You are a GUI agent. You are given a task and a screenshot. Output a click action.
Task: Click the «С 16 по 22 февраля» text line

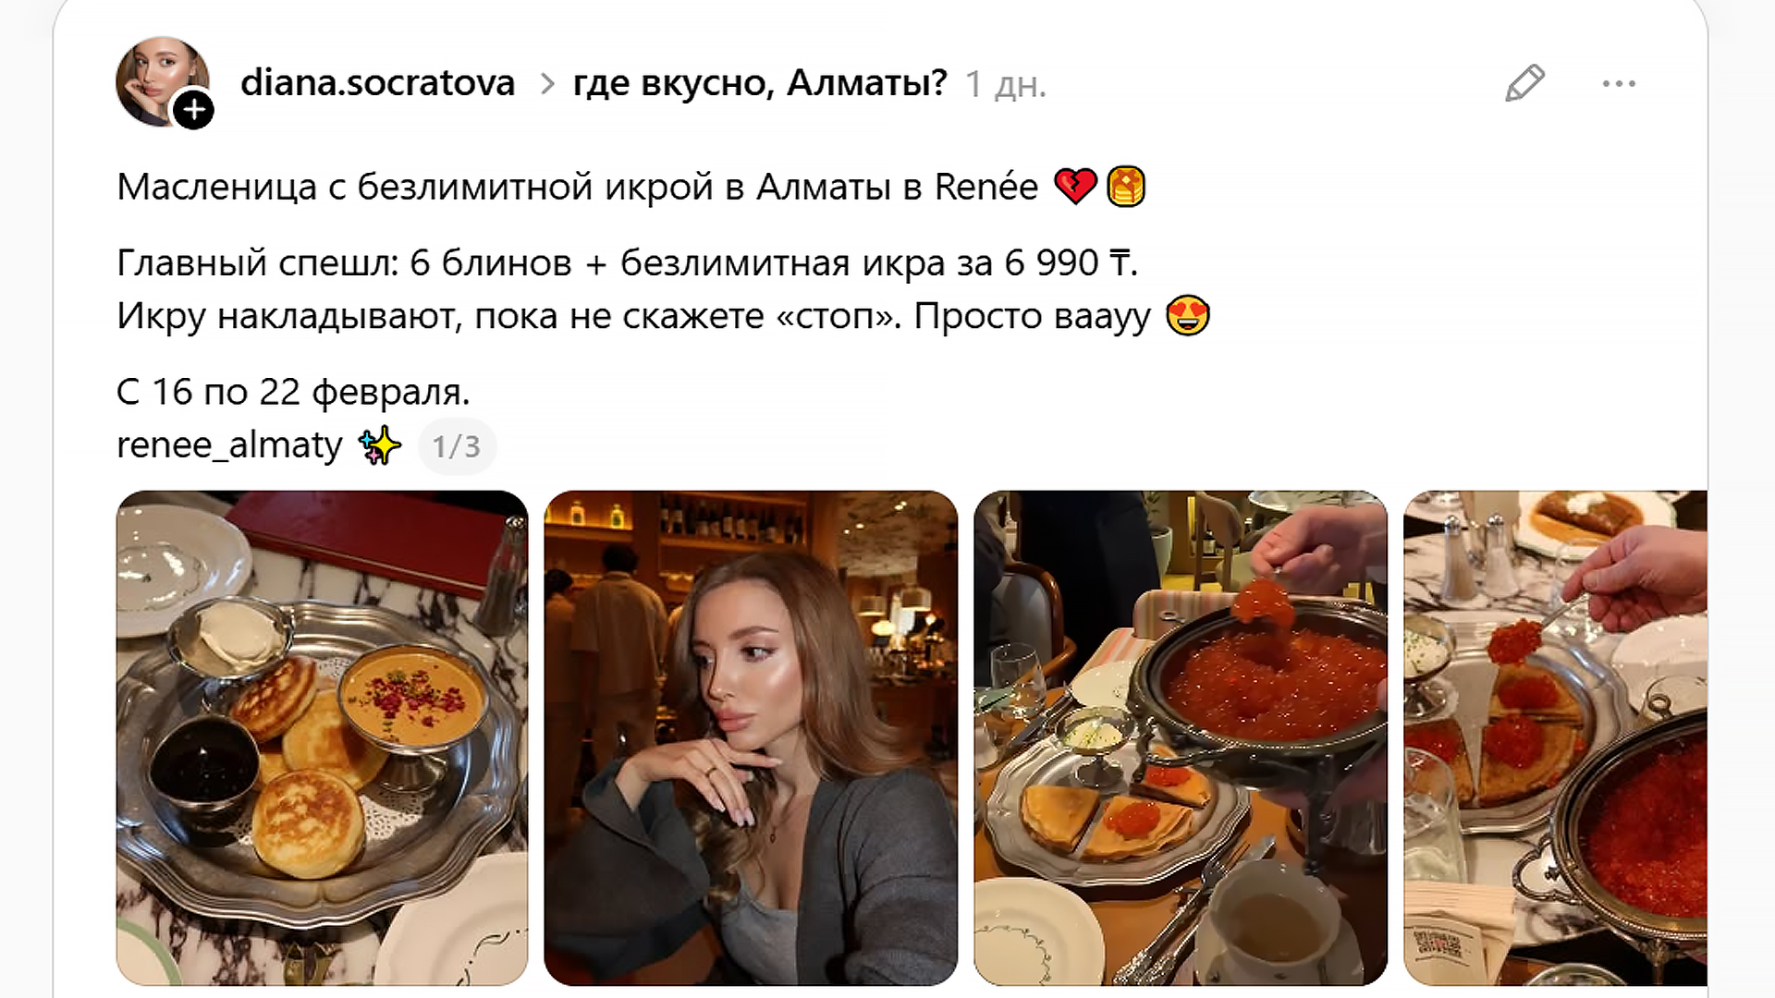coord(293,393)
